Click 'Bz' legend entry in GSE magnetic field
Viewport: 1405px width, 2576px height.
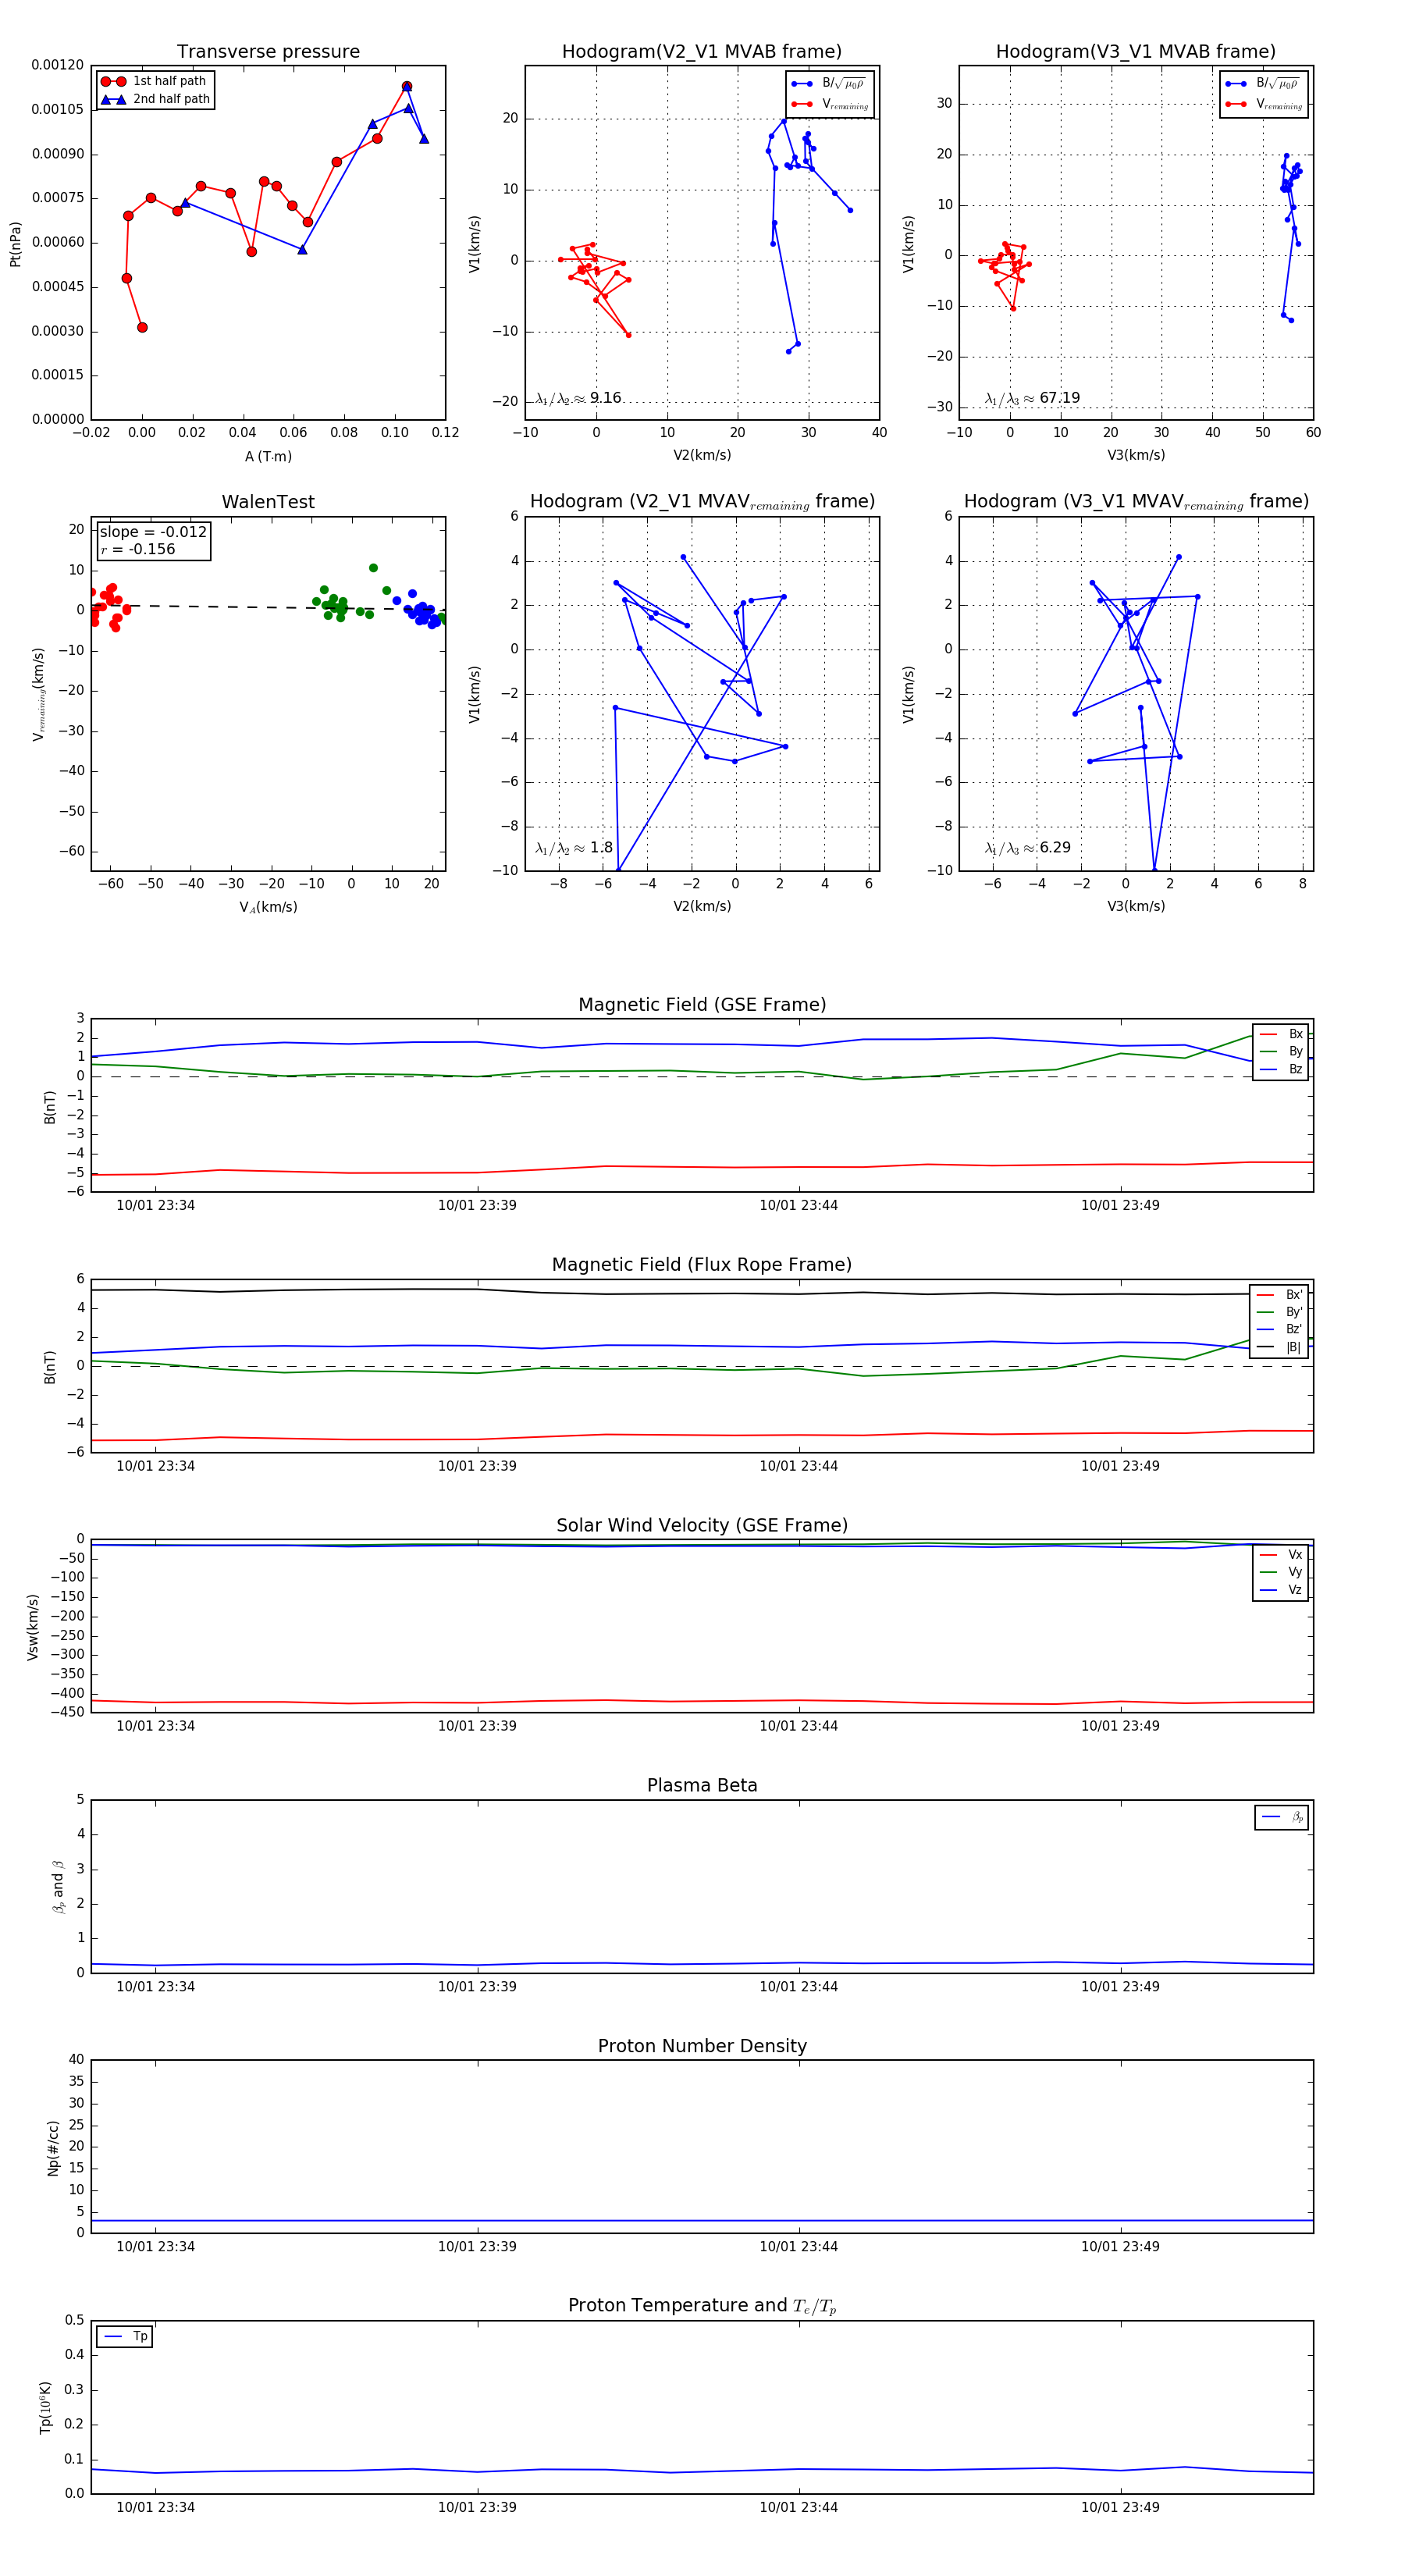pyautogui.click(x=1281, y=1069)
